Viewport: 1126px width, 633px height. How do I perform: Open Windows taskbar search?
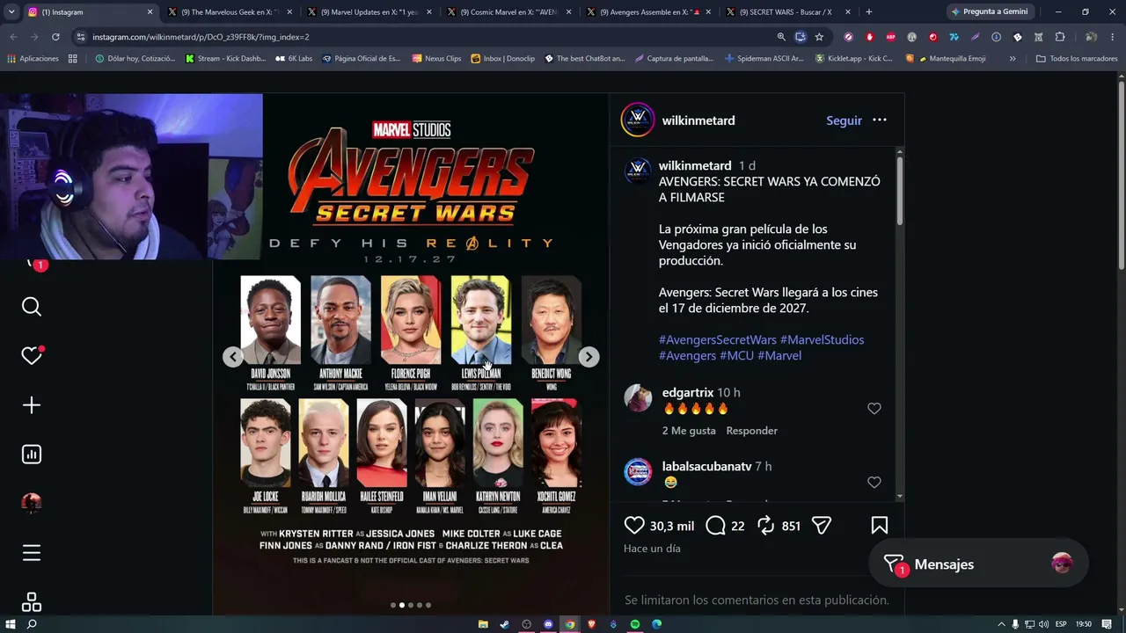pos(32,624)
